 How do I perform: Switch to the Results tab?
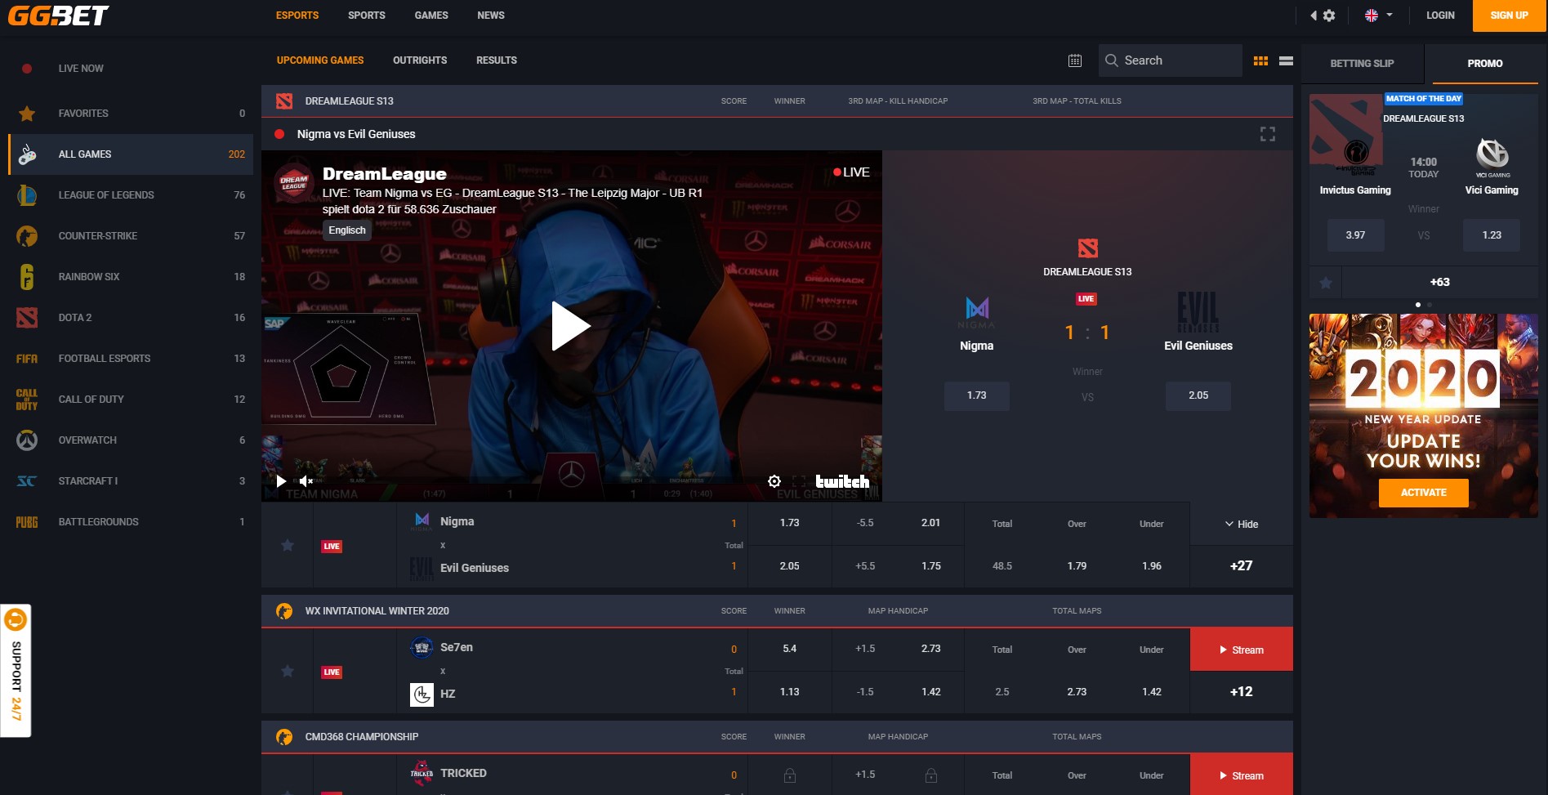click(497, 60)
